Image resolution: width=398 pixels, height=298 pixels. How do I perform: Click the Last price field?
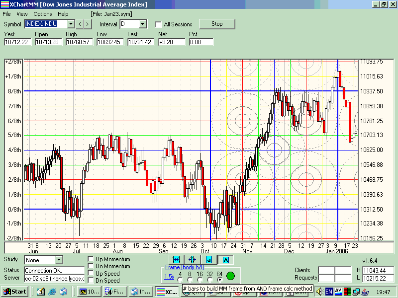point(141,42)
